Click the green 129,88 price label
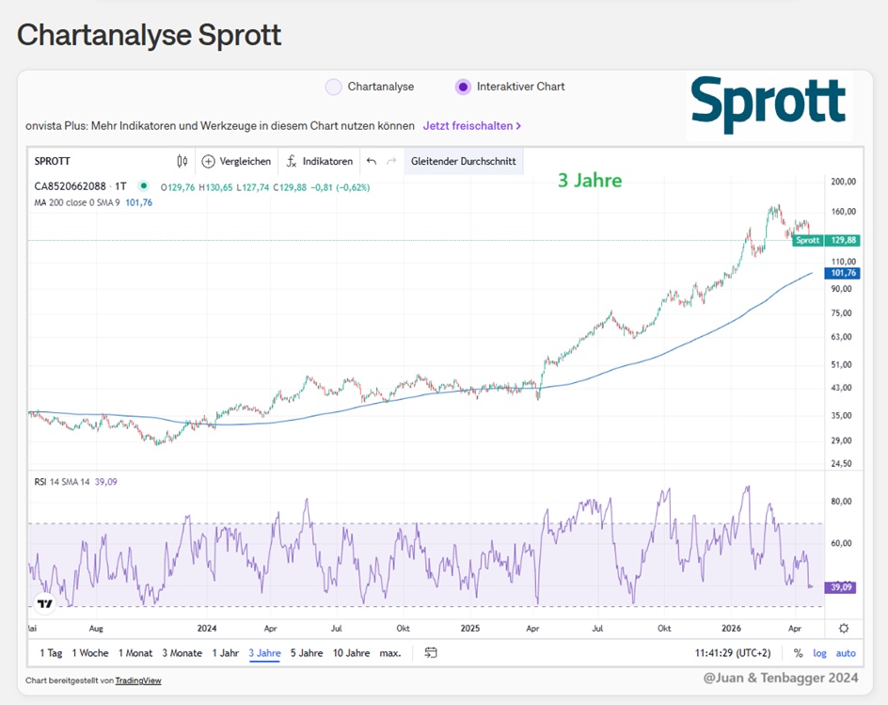Image resolution: width=888 pixels, height=705 pixels. pos(843,240)
